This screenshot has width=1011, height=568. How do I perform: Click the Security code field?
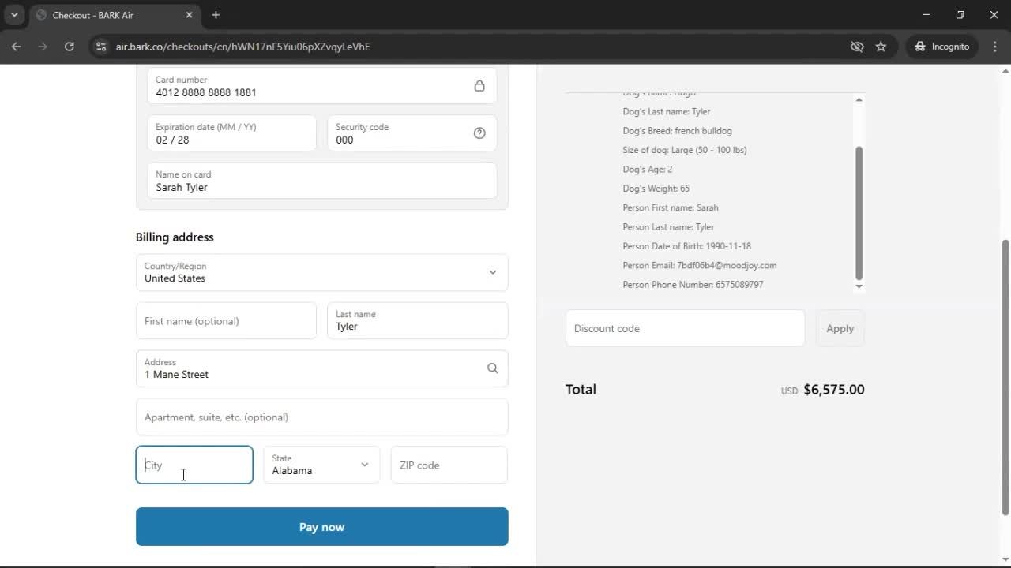click(x=412, y=133)
